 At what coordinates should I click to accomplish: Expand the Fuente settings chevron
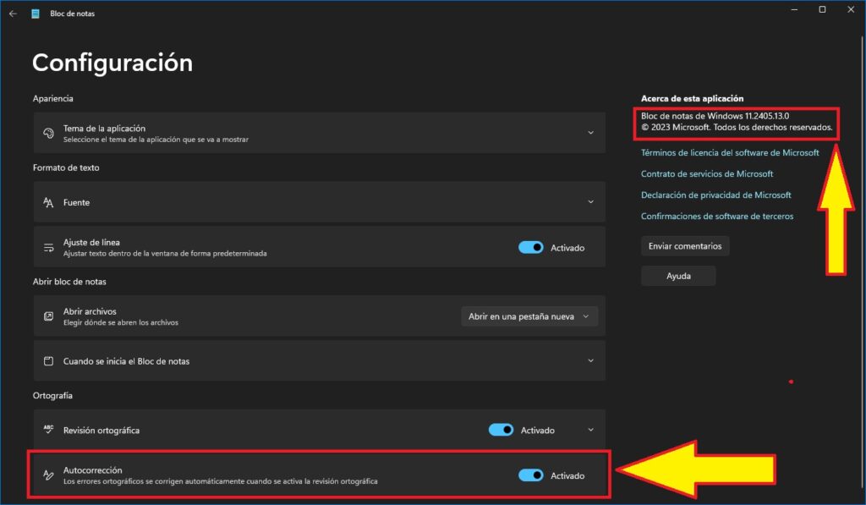590,201
